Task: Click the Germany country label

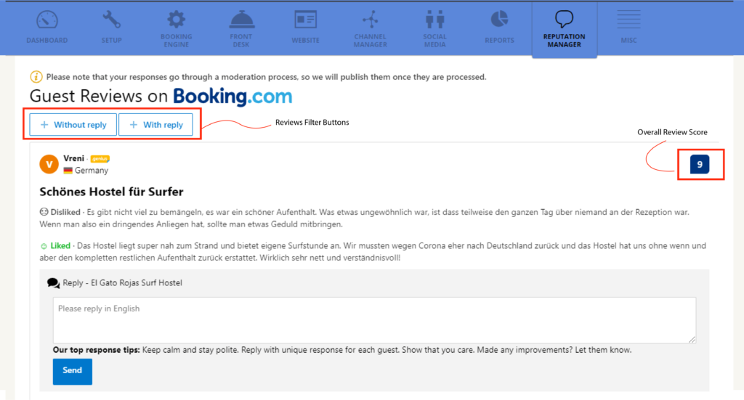Action: (92, 171)
